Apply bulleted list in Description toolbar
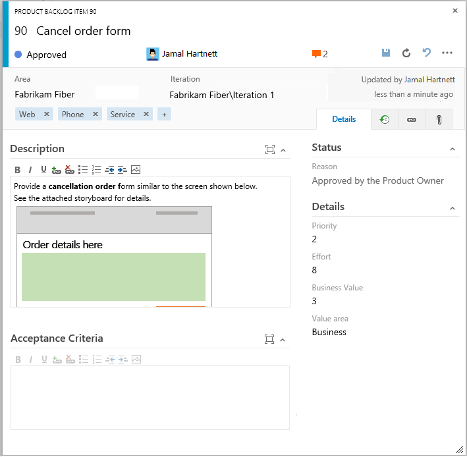This screenshot has width=467, height=457. click(83, 170)
